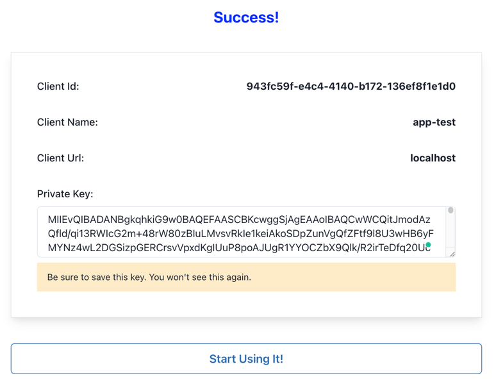The width and height of the screenshot is (496, 387).
Task: Click the Start Using It! button
Action: 246,359
